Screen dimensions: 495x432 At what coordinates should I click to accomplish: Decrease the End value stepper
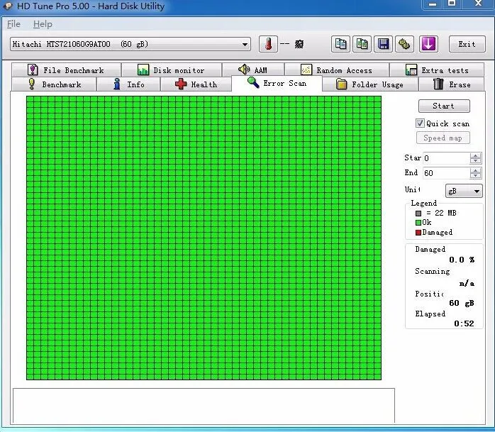tap(475, 176)
